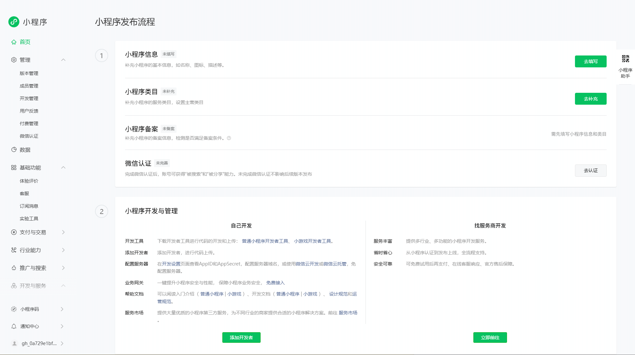Click the 立即前往 green button
Screen dimensions: 635x355
click(490, 337)
